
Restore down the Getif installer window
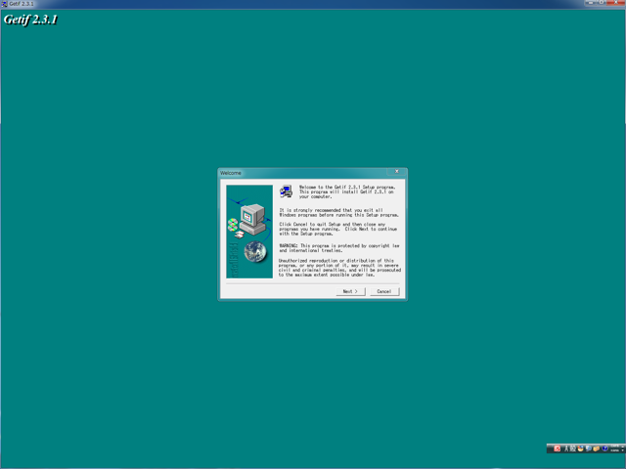click(602, 3)
